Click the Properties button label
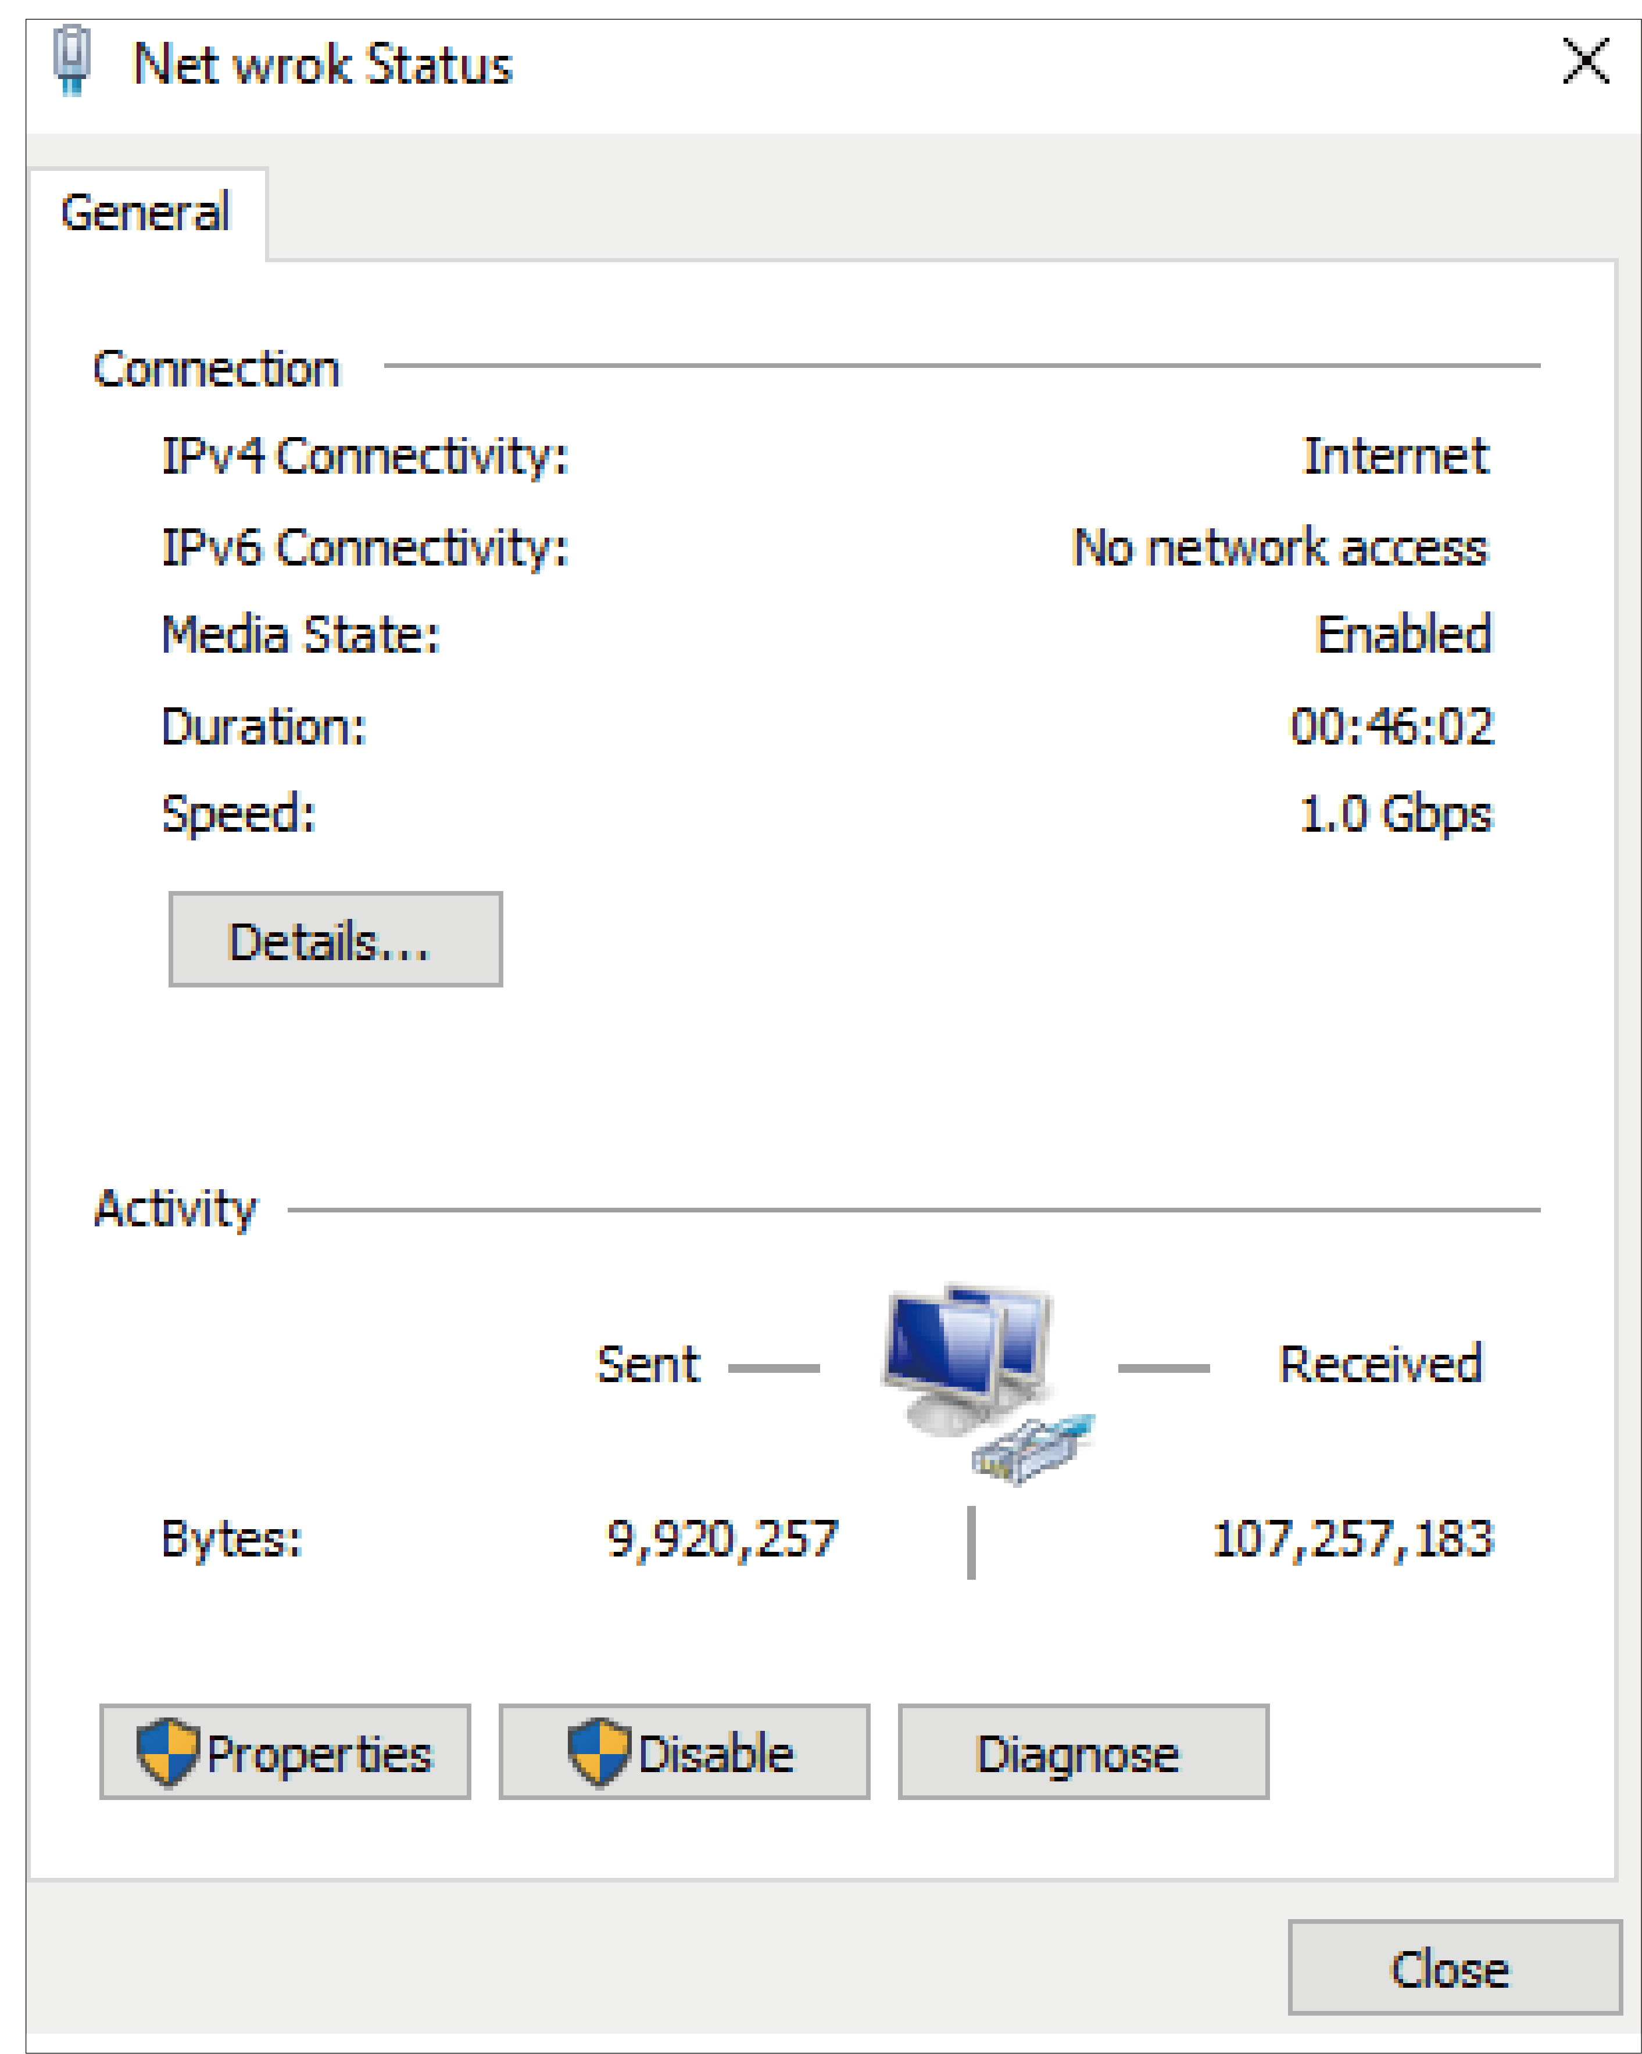The width and height of the screenshot is (1642, 2054). [319, 1753]
